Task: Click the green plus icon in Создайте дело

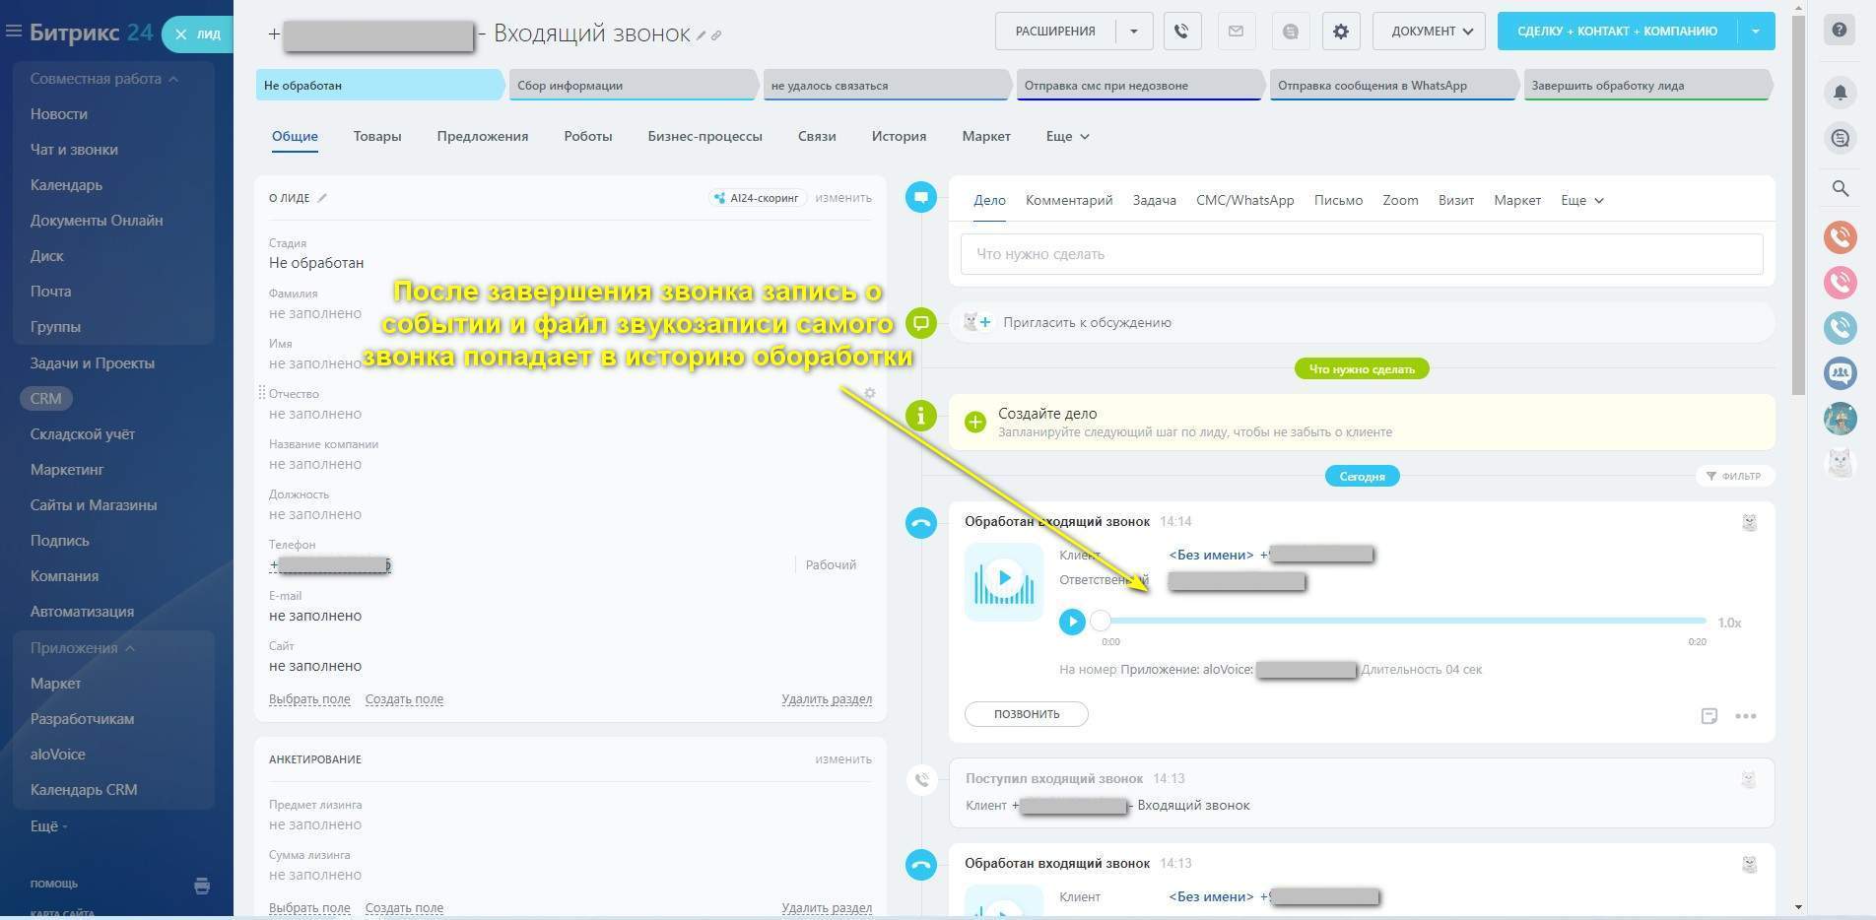Action: point(975,423)
